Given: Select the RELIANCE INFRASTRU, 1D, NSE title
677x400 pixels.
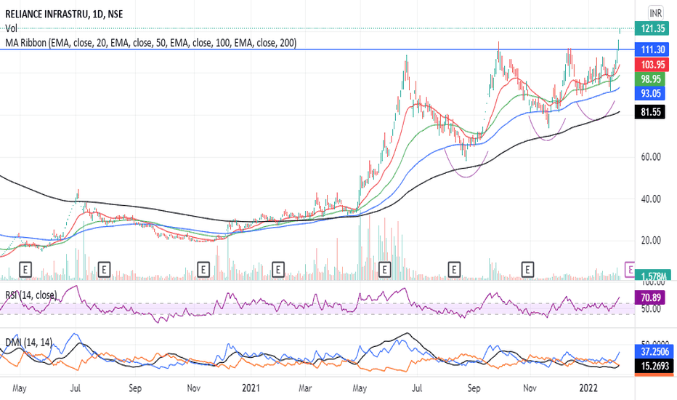Looking at the screenshot, I should 64,15.
